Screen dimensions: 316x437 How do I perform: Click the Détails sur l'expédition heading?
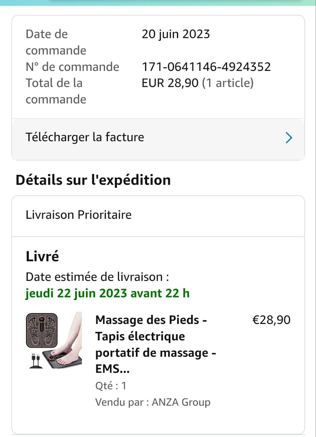pyautogui.click(x=93, y=180)
